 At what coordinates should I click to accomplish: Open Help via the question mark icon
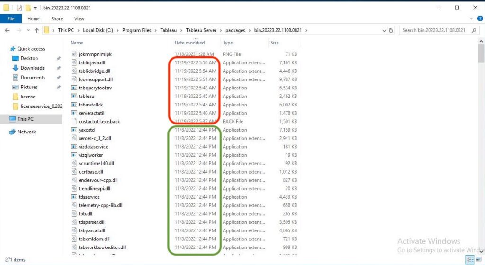[480, 19]
